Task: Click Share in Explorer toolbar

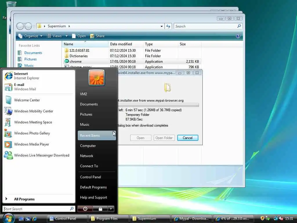Action: 97,36
